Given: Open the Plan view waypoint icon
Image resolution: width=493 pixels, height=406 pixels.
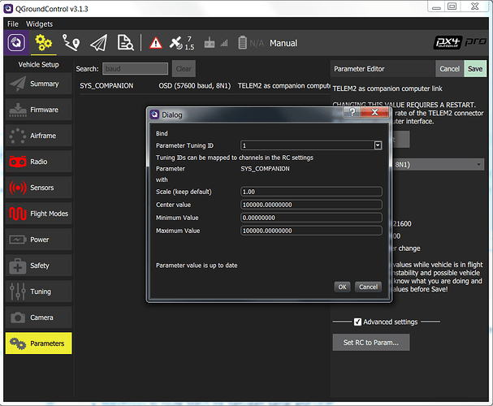Looking at the screenshot, I should (71, 43).
